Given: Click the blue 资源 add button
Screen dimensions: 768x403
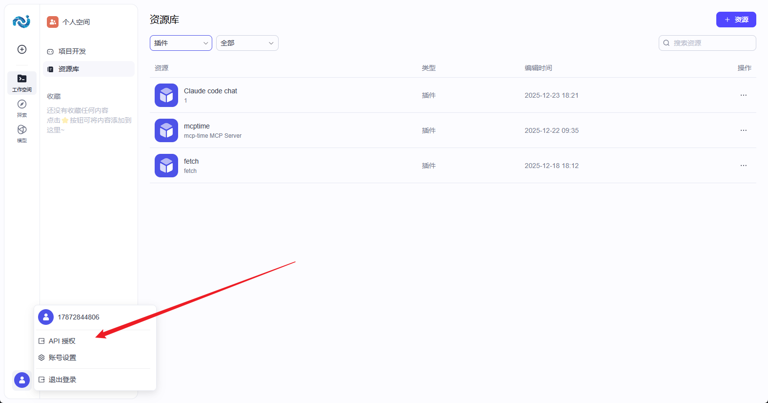Looking at the screenshot, I should pyautogui.click(x=736, y=20).
